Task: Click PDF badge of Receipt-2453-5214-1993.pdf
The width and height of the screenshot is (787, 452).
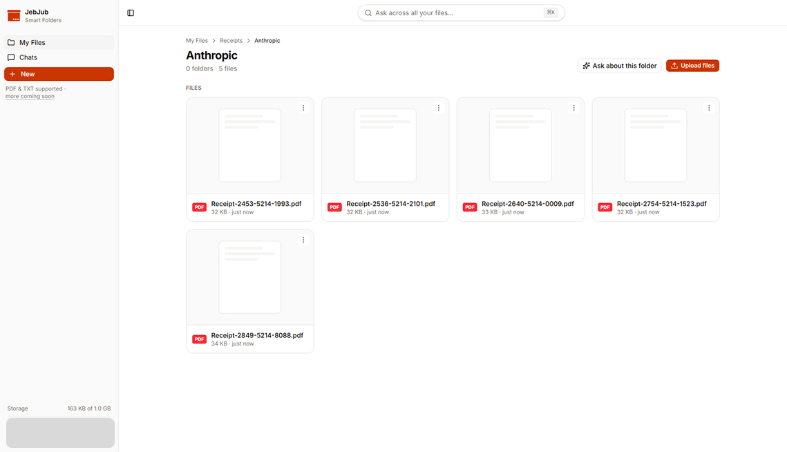Action: coord(199,207)
